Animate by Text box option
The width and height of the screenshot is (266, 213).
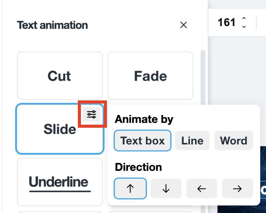[x=142, y=141]
